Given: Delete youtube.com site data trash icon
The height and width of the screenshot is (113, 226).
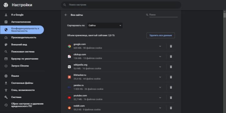Looking at the screenshot, I should point(171,98).
